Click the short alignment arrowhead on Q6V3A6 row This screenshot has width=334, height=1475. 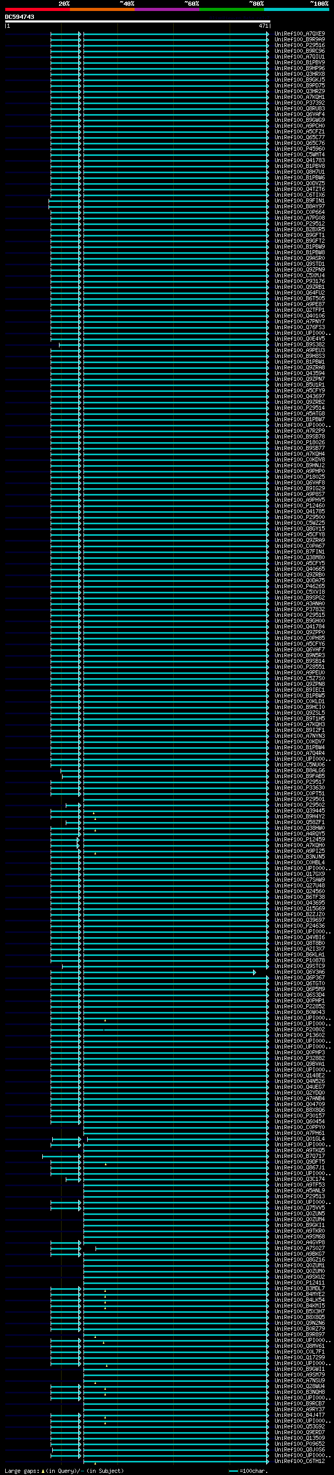pyautogui.click(x=255, y=972)
